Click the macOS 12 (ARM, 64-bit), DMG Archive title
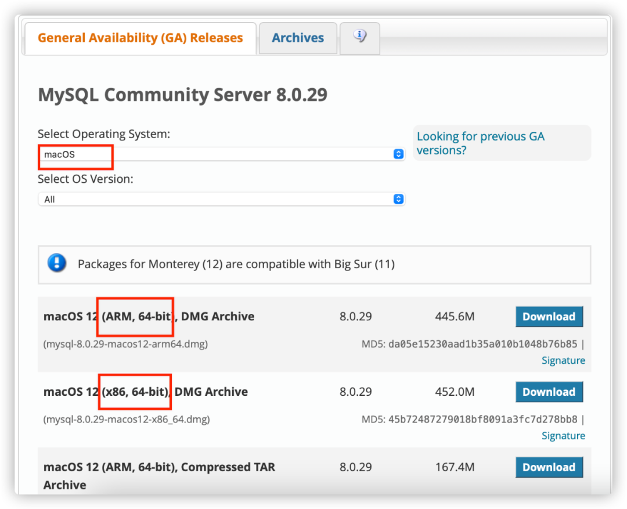Viewport: 627px width, 509px height. [149, 316]
